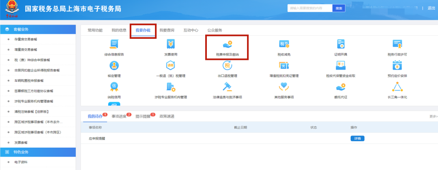The height and width of the screenshot is (170, 438).
Task: Open 跨区域涉税事项套餐（本市跨区） sidebar item
Action: point(38,132)
